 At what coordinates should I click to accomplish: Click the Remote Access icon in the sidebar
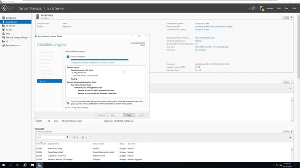3,45
